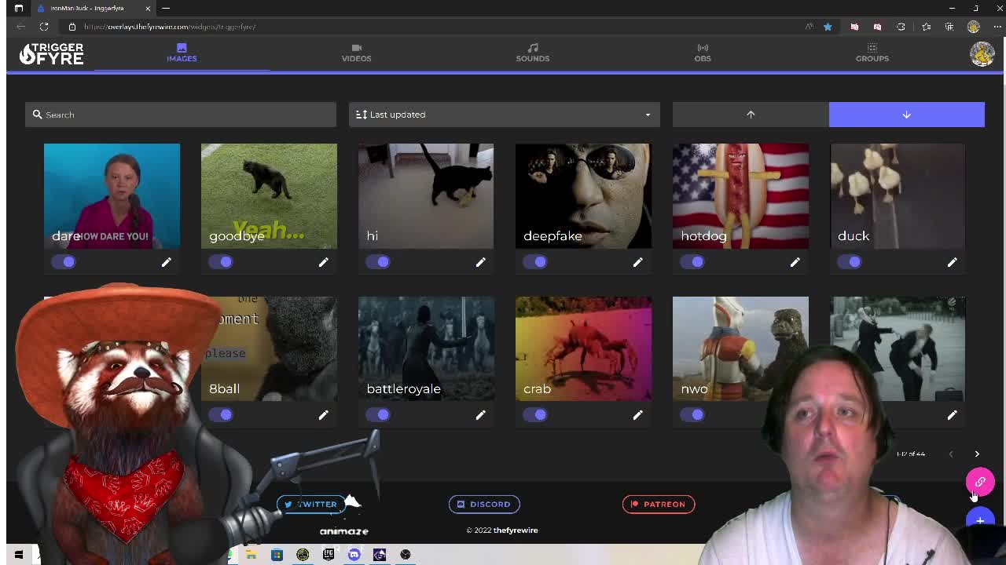1006x565 pixels.
Task: Click the Patreon button
Action: (x=658, y=505)
